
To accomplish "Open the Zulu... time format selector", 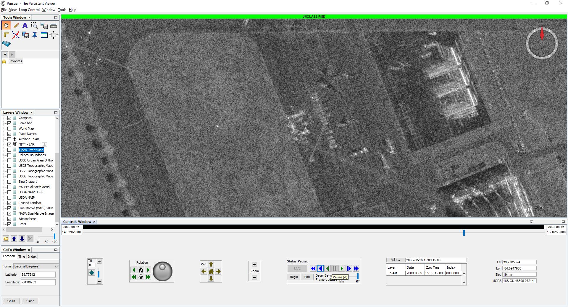I will point(395,260).
